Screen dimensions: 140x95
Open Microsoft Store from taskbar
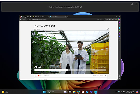[x=83, y=92]
